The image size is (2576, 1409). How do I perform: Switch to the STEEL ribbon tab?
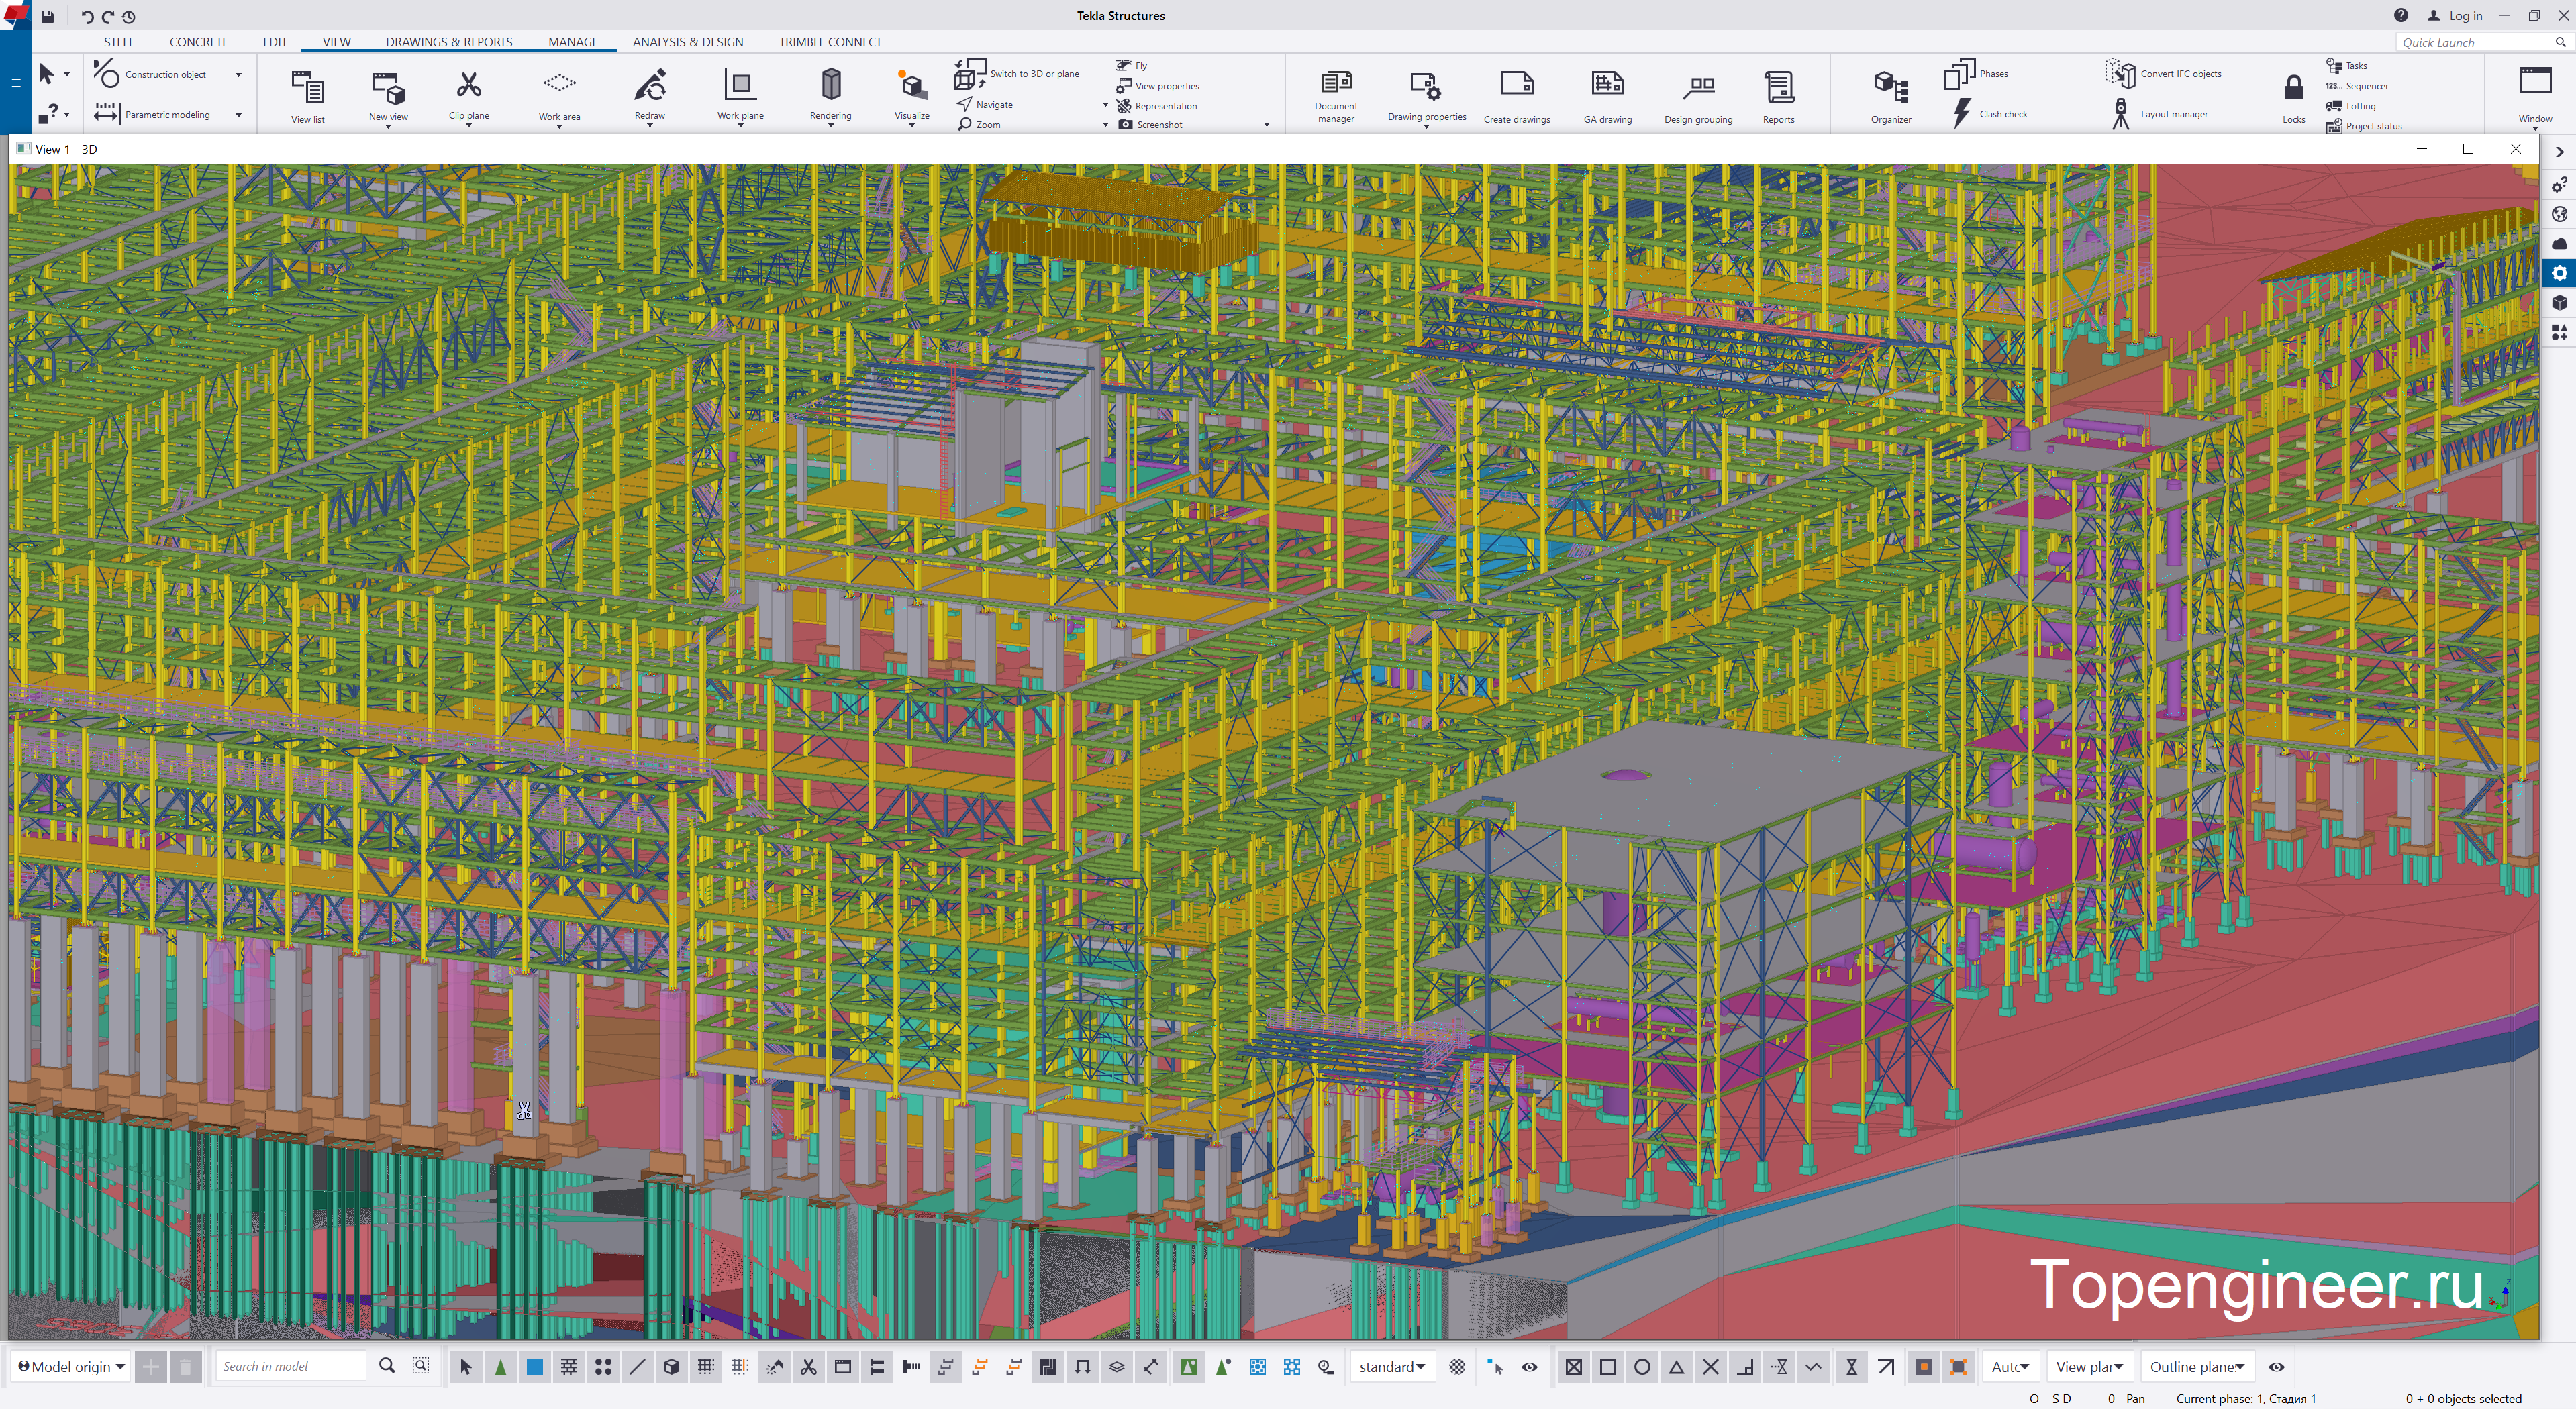118,42
